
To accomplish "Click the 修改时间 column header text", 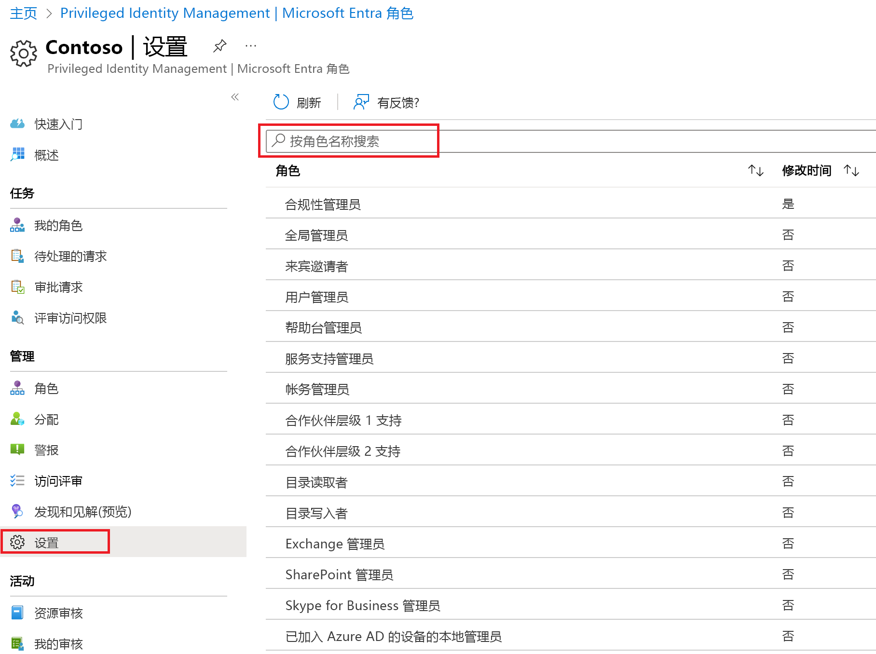I will [x=807, y=170].
